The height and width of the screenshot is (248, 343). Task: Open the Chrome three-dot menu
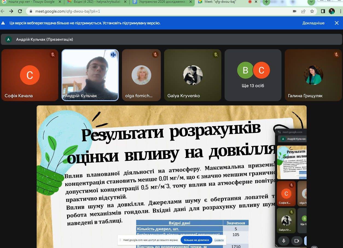click(341, 11)
